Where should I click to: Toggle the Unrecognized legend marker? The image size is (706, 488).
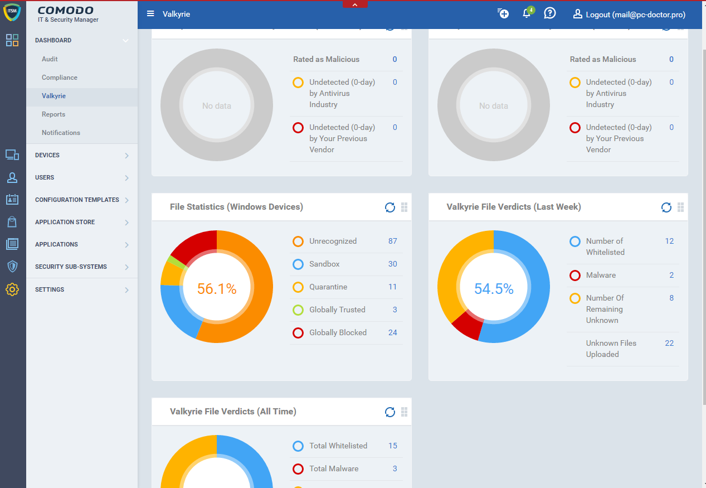[x=298, y=241]
